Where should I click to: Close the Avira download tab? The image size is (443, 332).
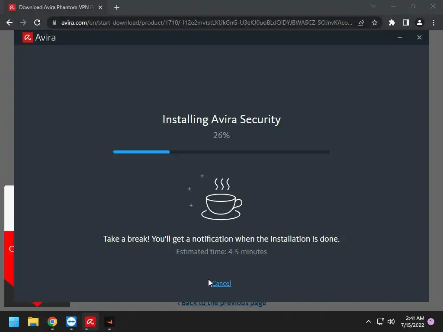click(x=100, y=7)
